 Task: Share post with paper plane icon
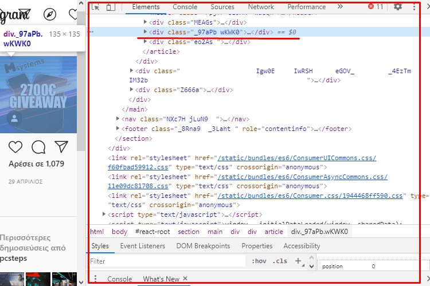(x=61, y=147)
